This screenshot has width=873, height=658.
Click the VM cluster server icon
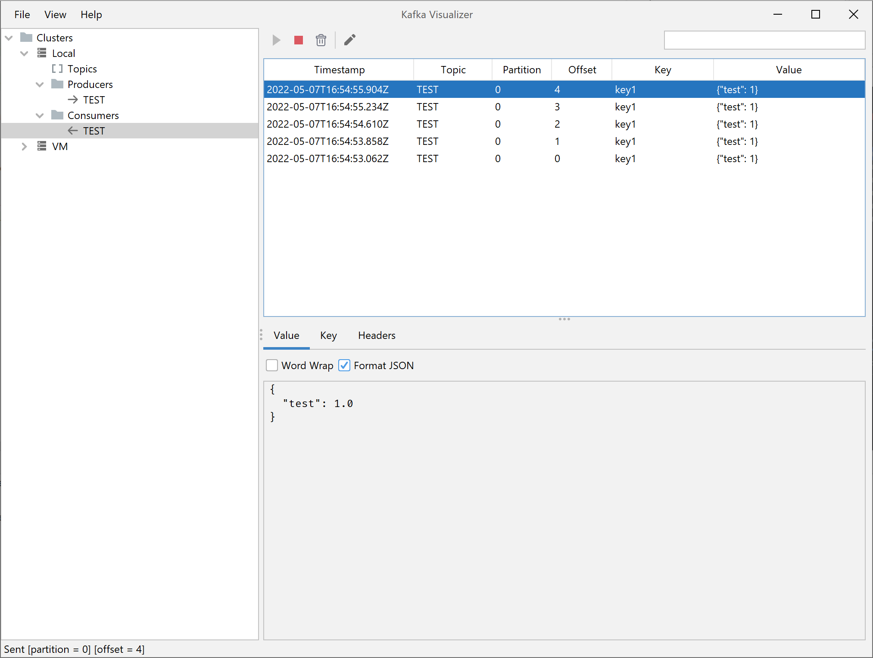click(x=42, y=146)
